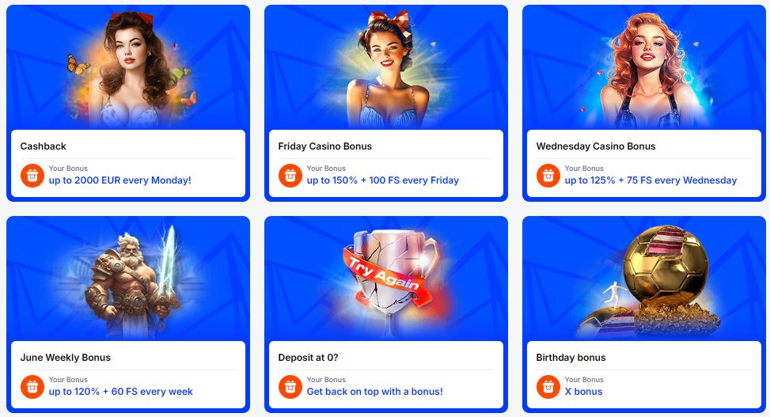Screen dimensions: 770x417
Task: Select the Wednesday Casino Bonus redhead image
Action: click(644, 68)
